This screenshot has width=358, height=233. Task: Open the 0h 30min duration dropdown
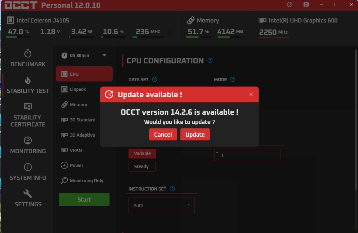coord(84,55)
